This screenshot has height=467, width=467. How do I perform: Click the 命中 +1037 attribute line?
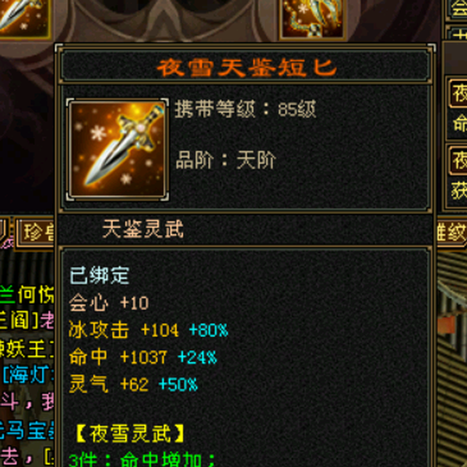tap(143, 356)
